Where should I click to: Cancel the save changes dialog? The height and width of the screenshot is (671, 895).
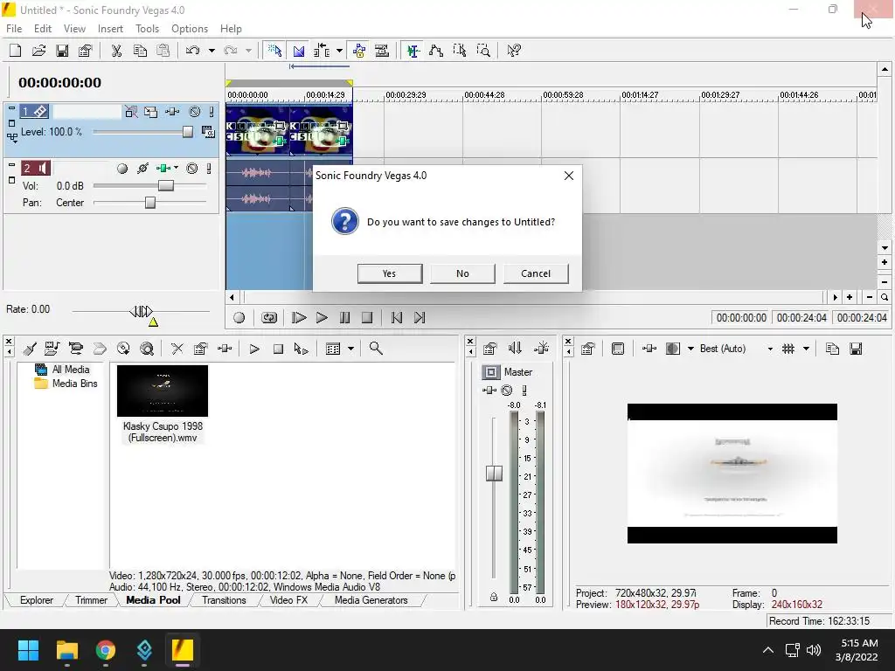536,273
